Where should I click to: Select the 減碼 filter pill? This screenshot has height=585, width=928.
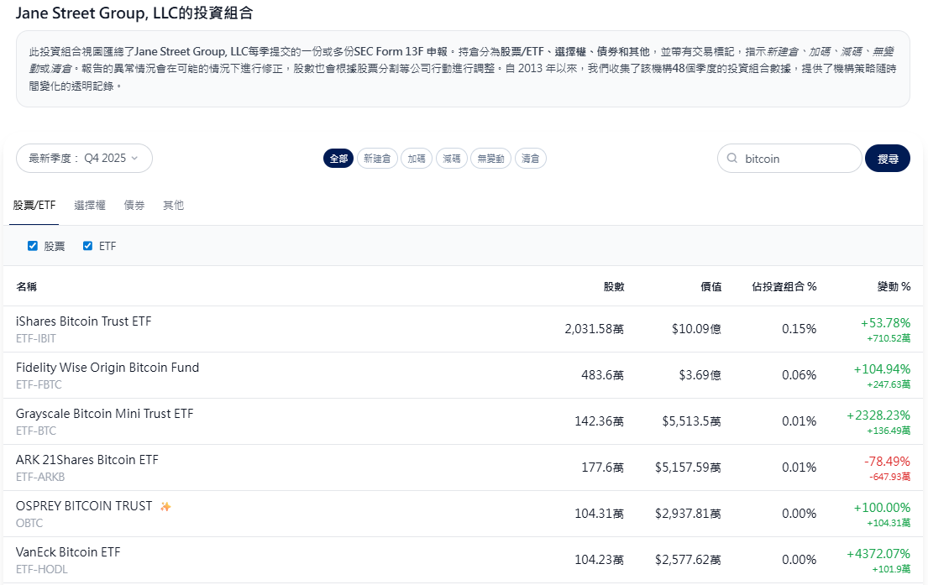pyautogui.click(x=452, y=159)
